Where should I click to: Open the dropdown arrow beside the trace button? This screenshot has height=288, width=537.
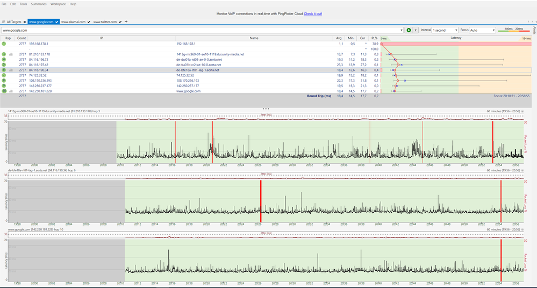[x=416, y=30]
